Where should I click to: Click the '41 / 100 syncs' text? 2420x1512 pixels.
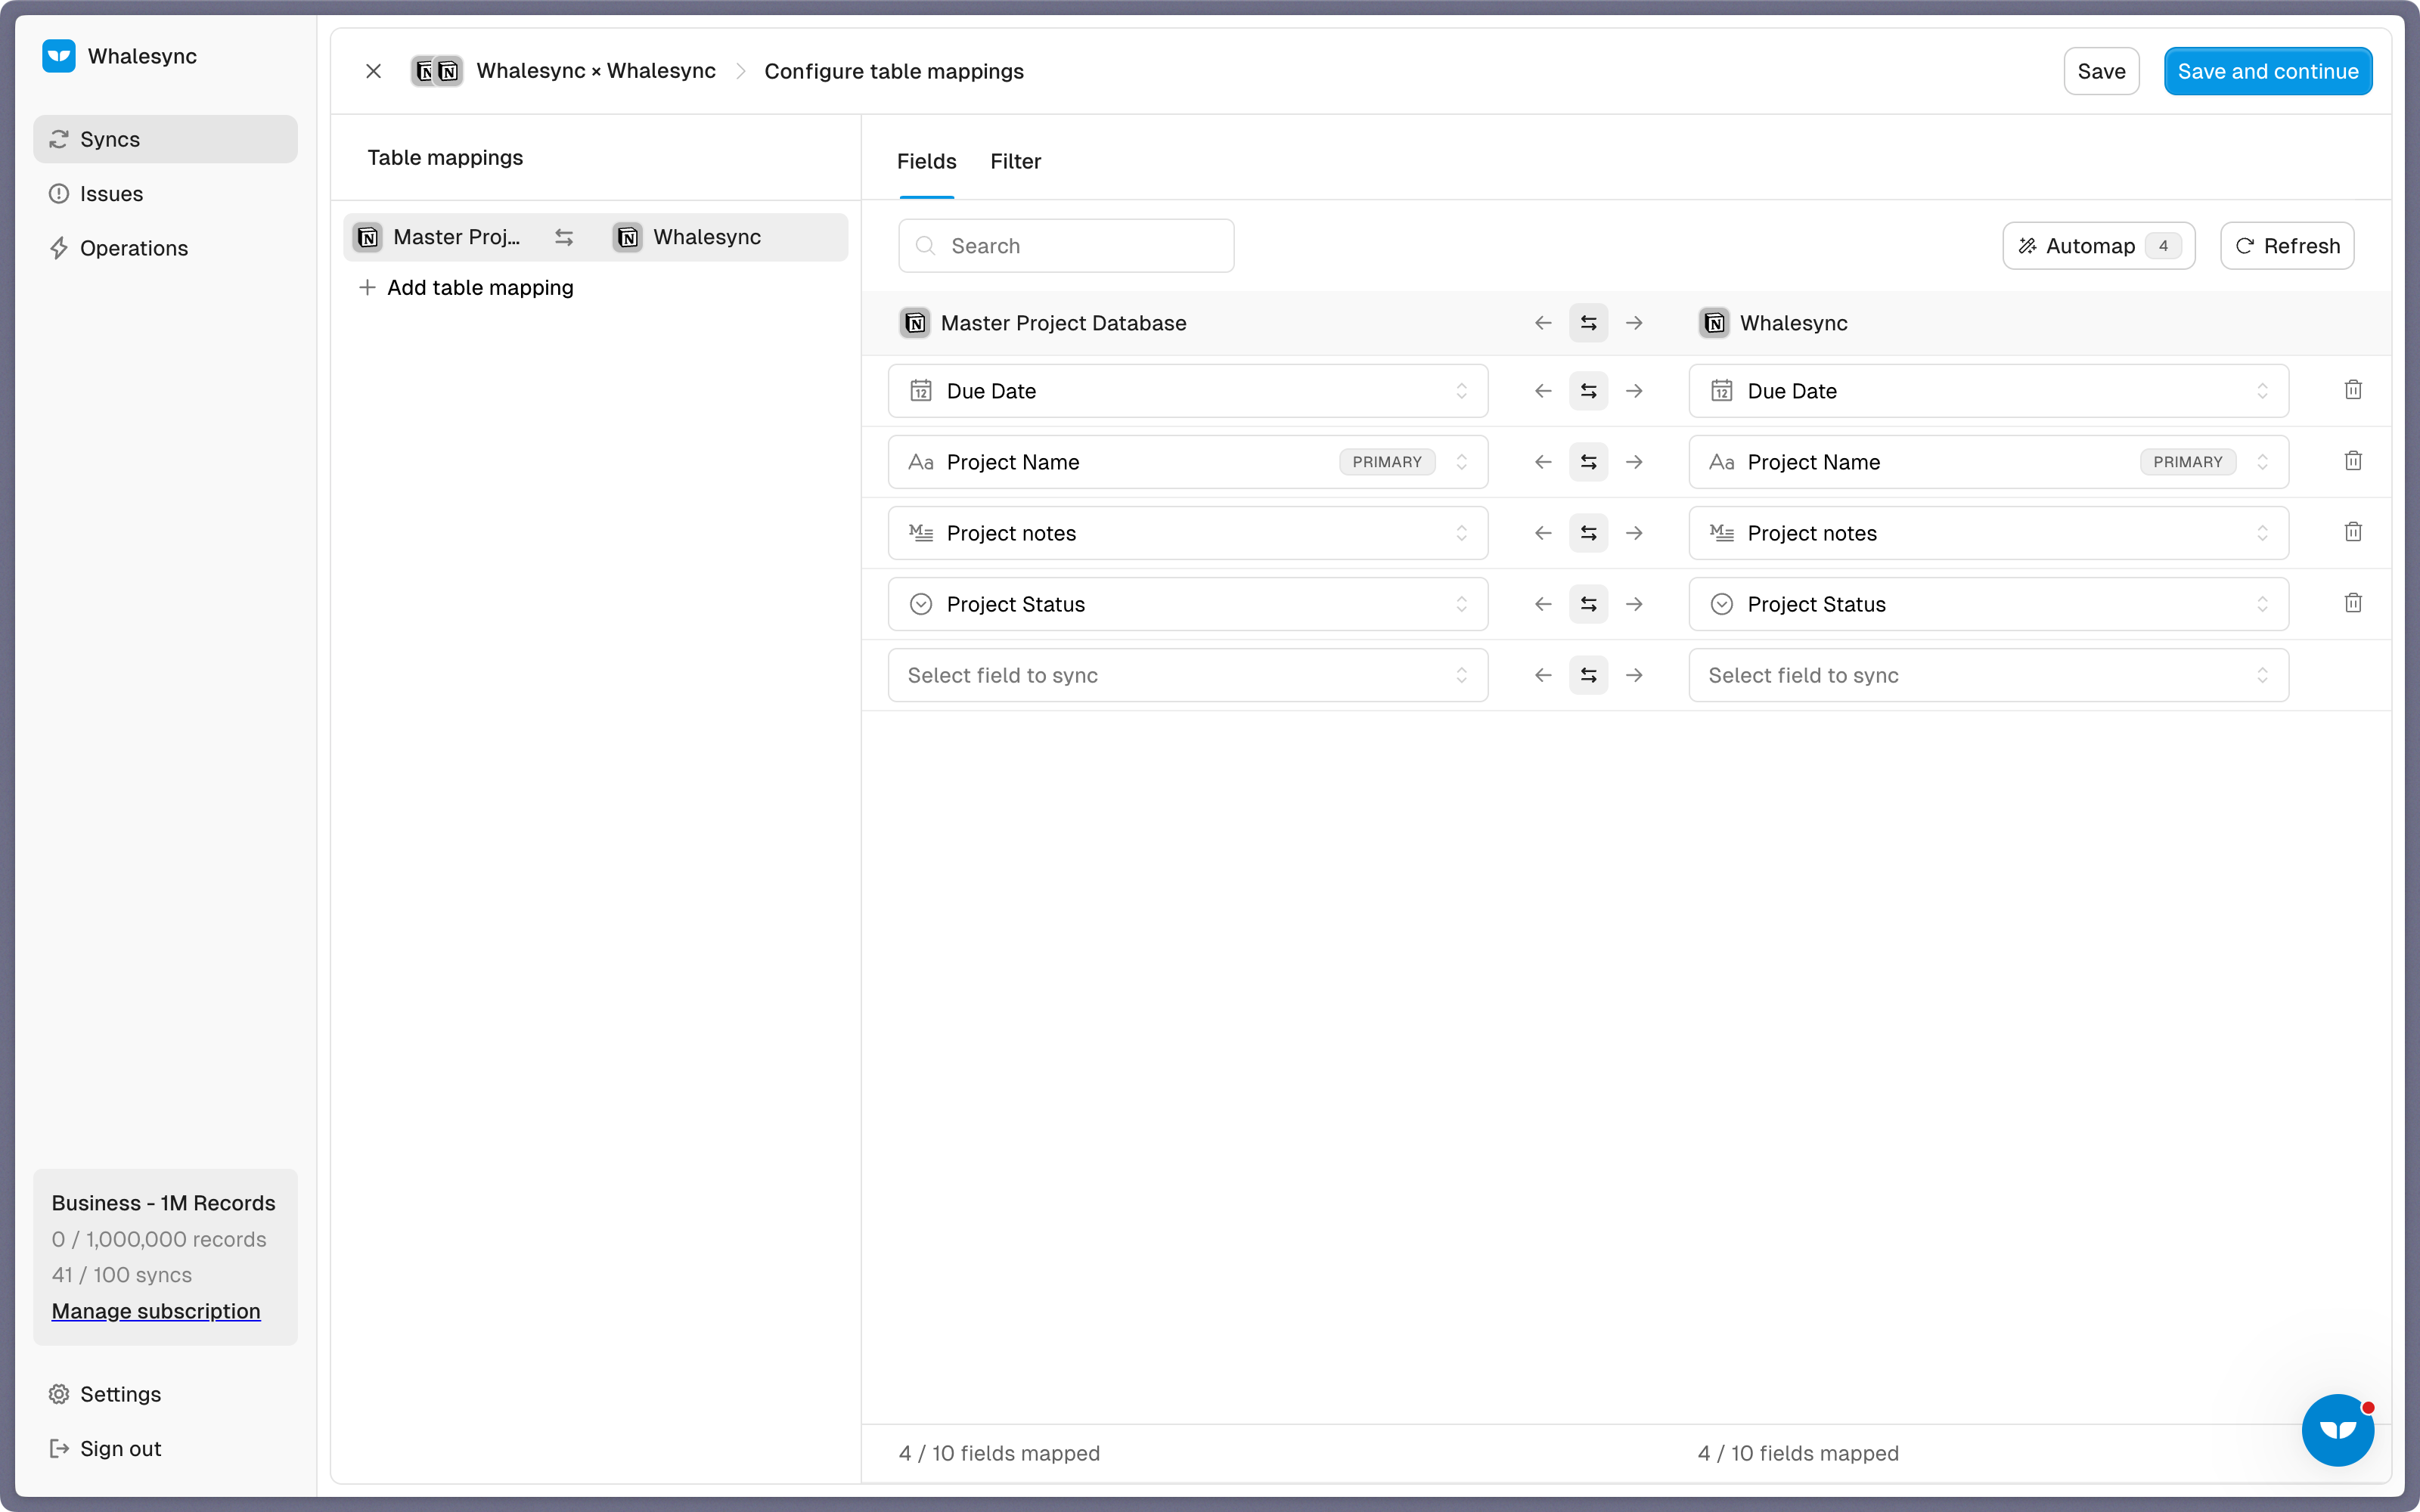point(122,1275)
